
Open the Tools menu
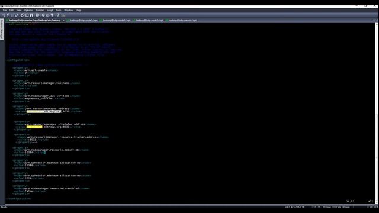[58, 11]
